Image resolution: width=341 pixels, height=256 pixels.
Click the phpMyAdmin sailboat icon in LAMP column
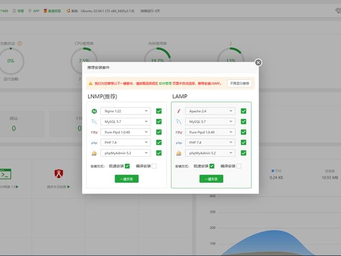179,153
